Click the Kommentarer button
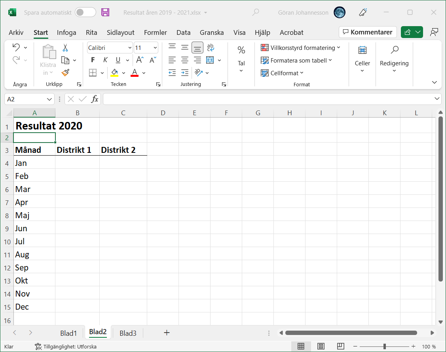This screenshot has height=352, width=446. coord(368,32)
